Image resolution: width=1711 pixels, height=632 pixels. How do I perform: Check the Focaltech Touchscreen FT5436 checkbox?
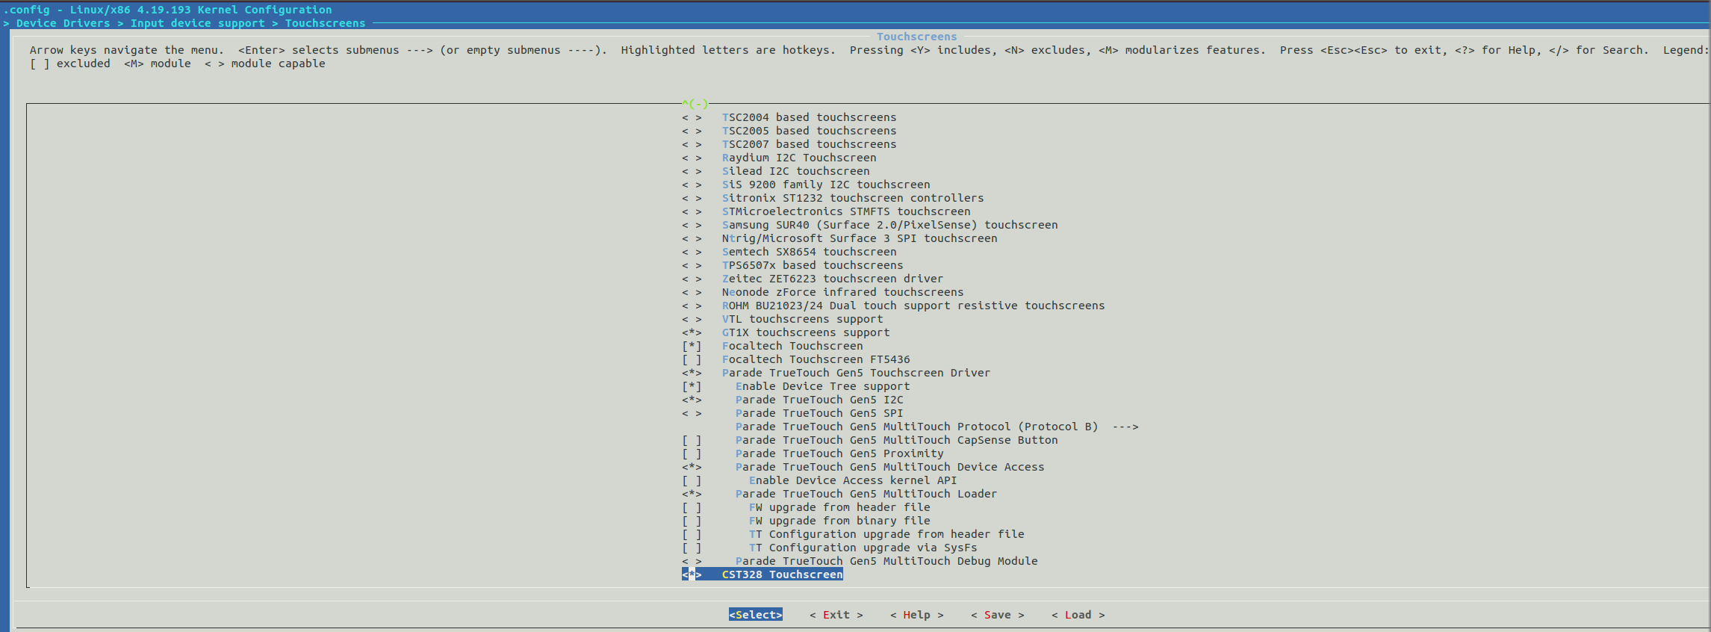pyautogui.click(x=692, y=359)
